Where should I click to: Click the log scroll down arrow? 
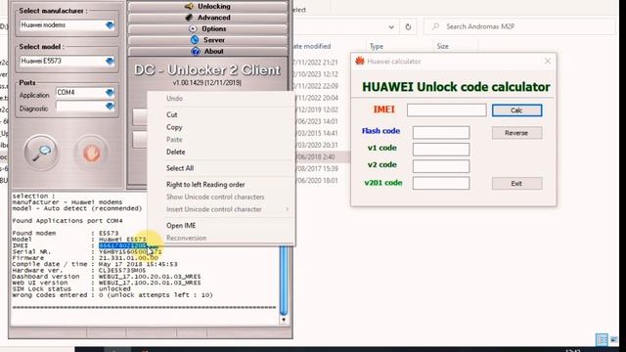click(284, 320)
